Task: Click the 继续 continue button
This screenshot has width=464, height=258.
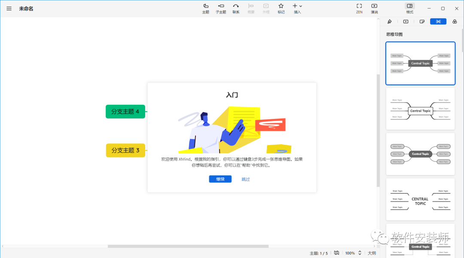Action: pyautogui.click(x=220, y=179)
